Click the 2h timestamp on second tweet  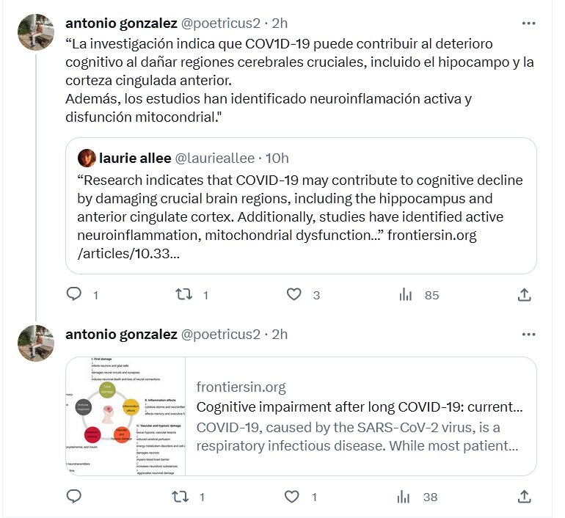point(280,335)
